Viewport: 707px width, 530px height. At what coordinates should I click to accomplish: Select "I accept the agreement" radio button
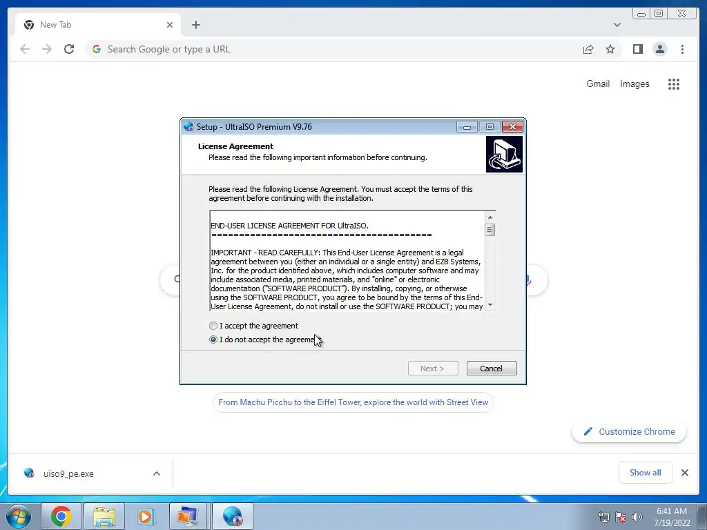[213, 326]
